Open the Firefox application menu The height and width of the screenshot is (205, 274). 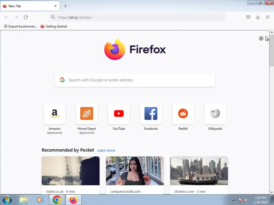(x=267, y=17)
